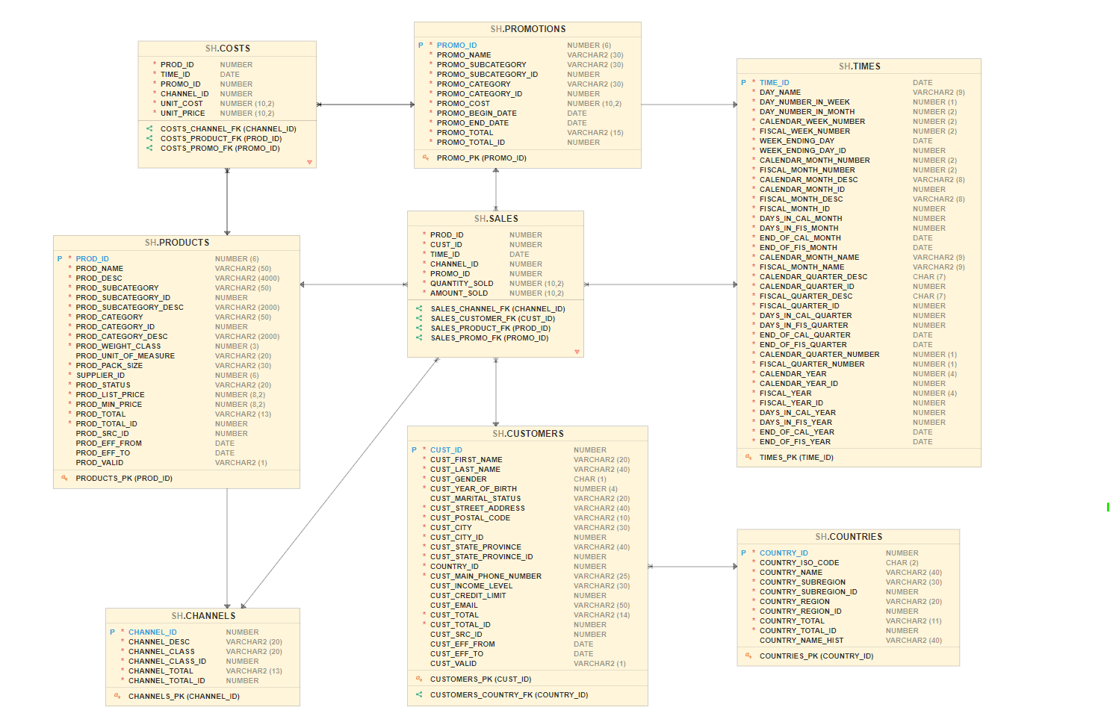1110x725 pixels.
Task: Click the P primary-key marker beside PROMO_ID
Action: point(421,45)
